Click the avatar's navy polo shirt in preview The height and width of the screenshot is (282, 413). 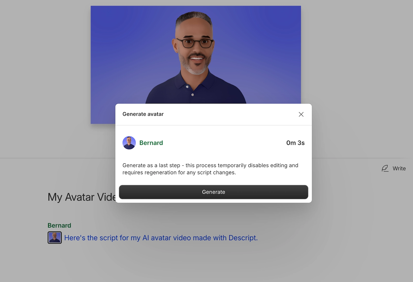[195, 90]
